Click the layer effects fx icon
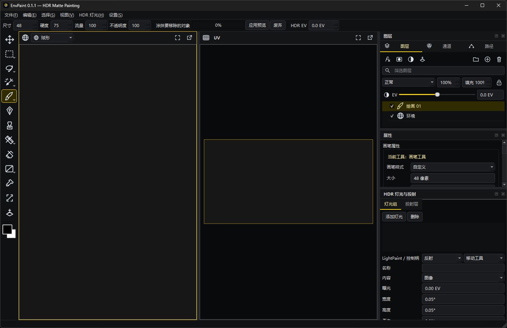507x328 pixels. click(x=388, y=59)
